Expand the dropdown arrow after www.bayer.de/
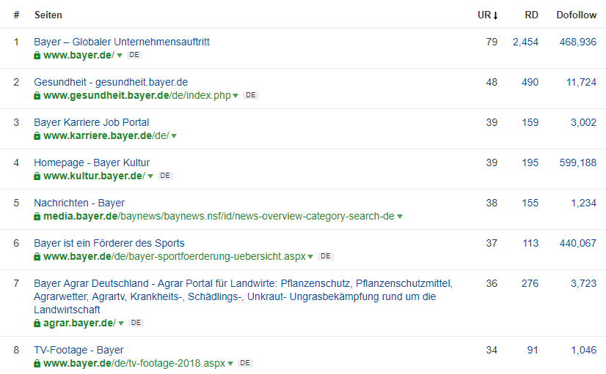The height and width of the screenshot is (374, 606). coord(120,56)
